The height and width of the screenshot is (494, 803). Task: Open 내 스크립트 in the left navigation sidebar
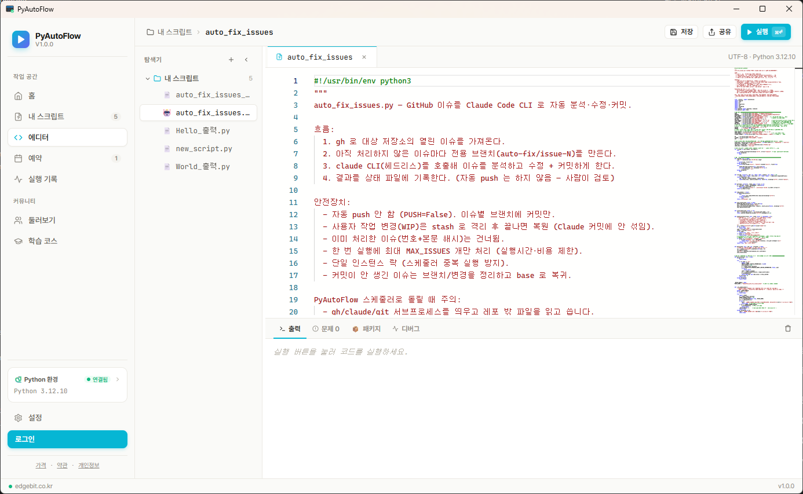[67, 116]
